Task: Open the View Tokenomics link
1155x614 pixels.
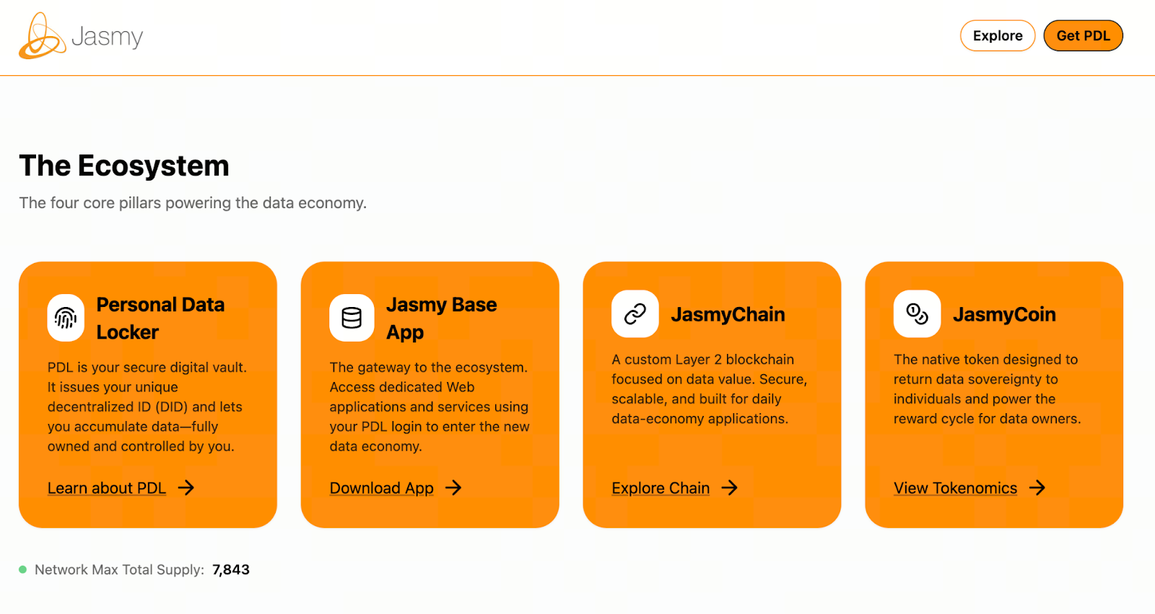Action: 955,488
